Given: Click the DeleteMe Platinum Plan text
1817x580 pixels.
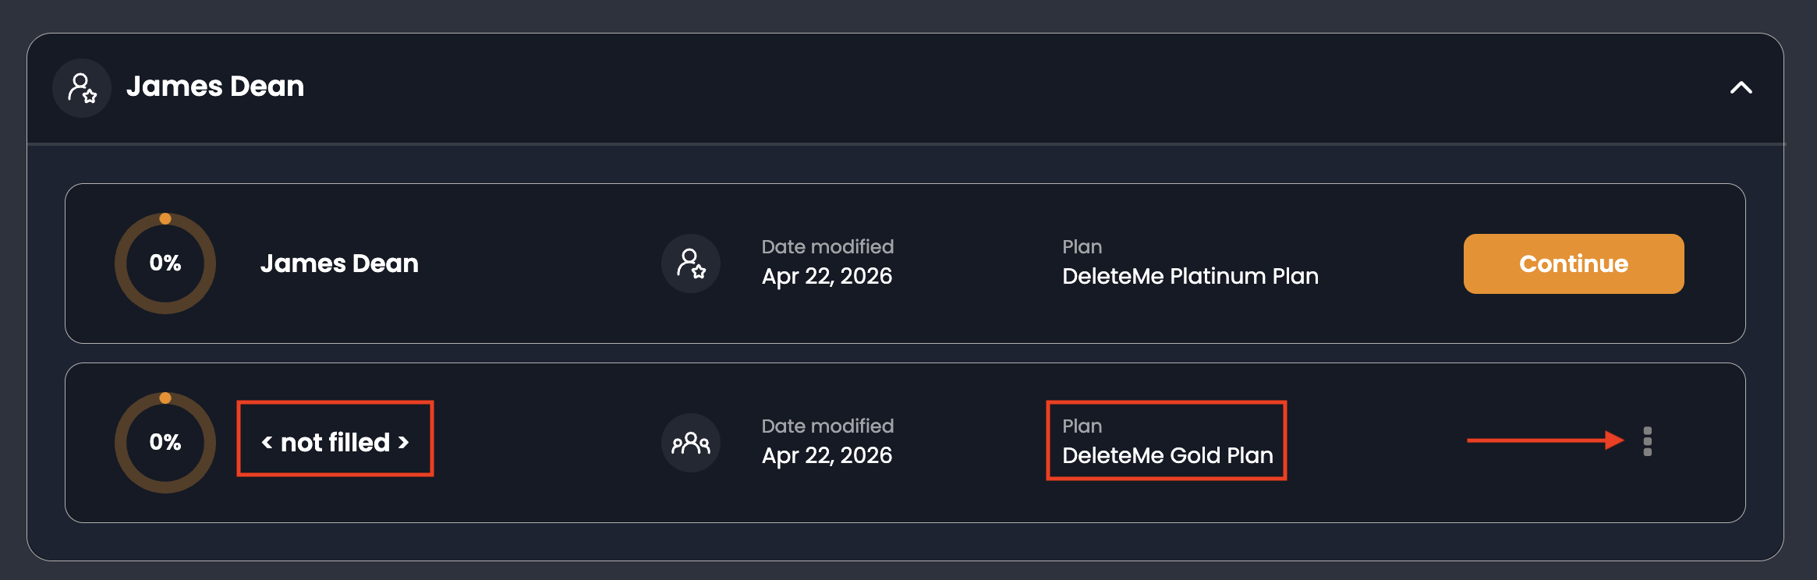Looking at the screenshot, I should (1190, 277).
